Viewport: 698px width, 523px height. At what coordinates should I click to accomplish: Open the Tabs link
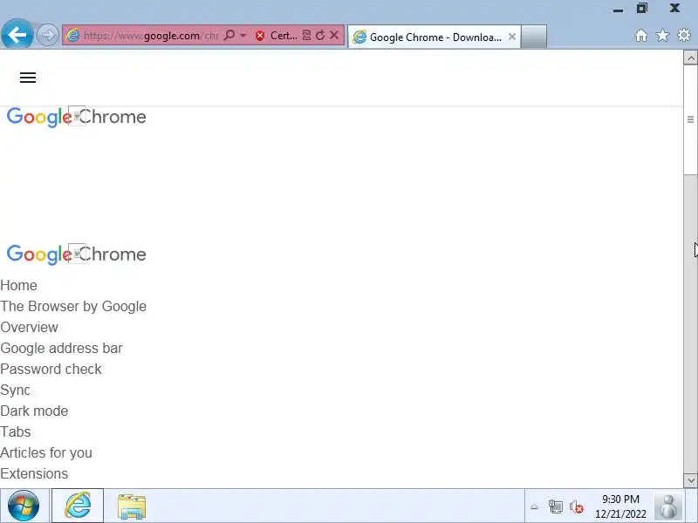16,431
